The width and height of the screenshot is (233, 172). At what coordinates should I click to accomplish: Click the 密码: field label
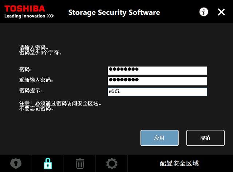pyautogui.click(x=26, y=69)
